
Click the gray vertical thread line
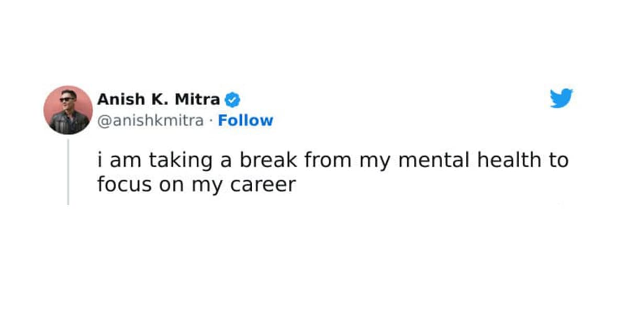[68, 172]
